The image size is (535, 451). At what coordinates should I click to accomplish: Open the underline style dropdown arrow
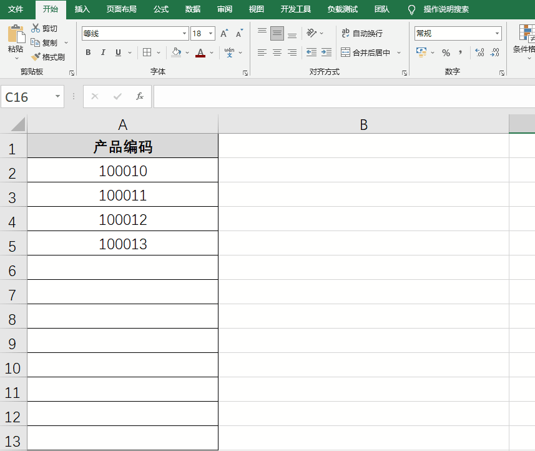pos(130,52)
